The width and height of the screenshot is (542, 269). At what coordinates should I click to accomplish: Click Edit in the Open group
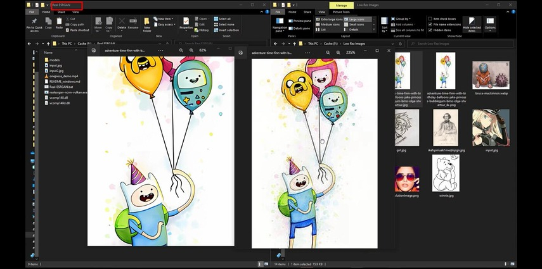pos(200,25)
